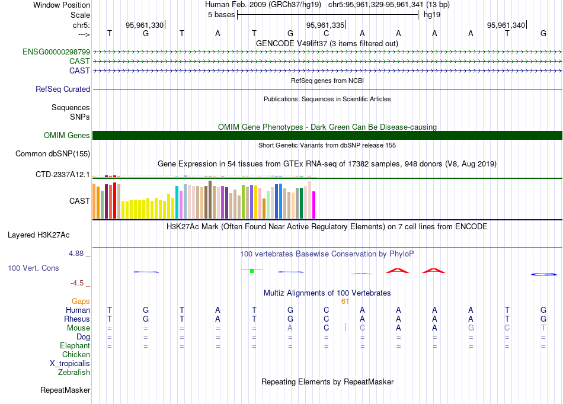This screenshot has height=404, width=563.
Task: Select the OMIM Genes label on left
Action: click(67, 136)
